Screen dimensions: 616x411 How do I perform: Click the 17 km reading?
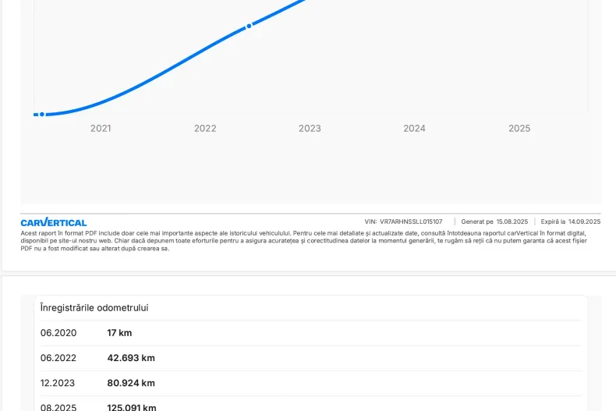[119, 333]
